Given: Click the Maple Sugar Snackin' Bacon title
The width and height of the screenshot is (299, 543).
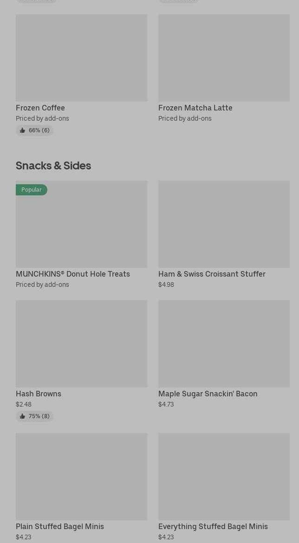Looking at the screenshot, I should [208, 394].
